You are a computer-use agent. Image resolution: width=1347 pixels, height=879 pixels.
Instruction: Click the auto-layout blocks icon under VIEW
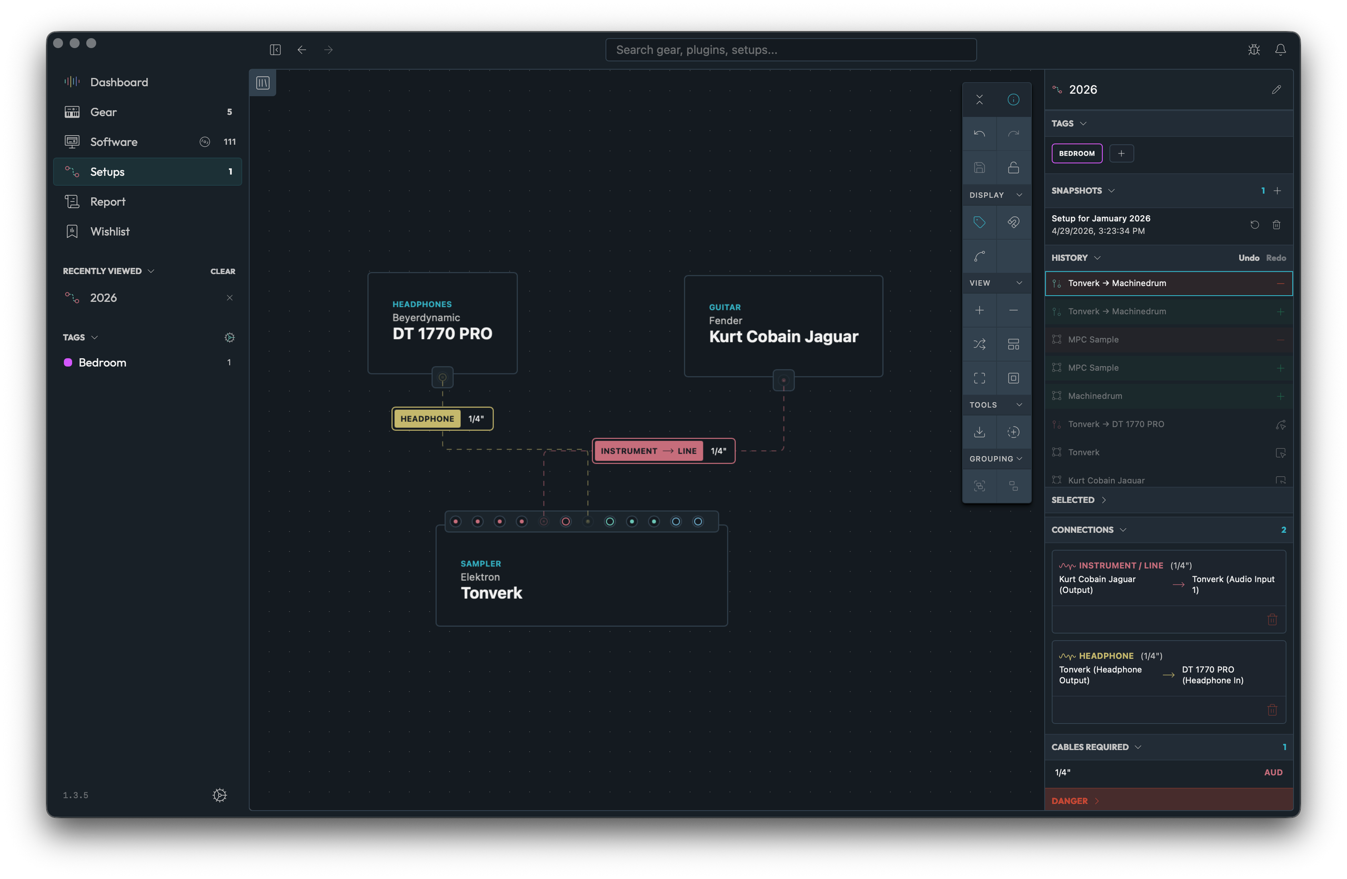pos(1013,344)
